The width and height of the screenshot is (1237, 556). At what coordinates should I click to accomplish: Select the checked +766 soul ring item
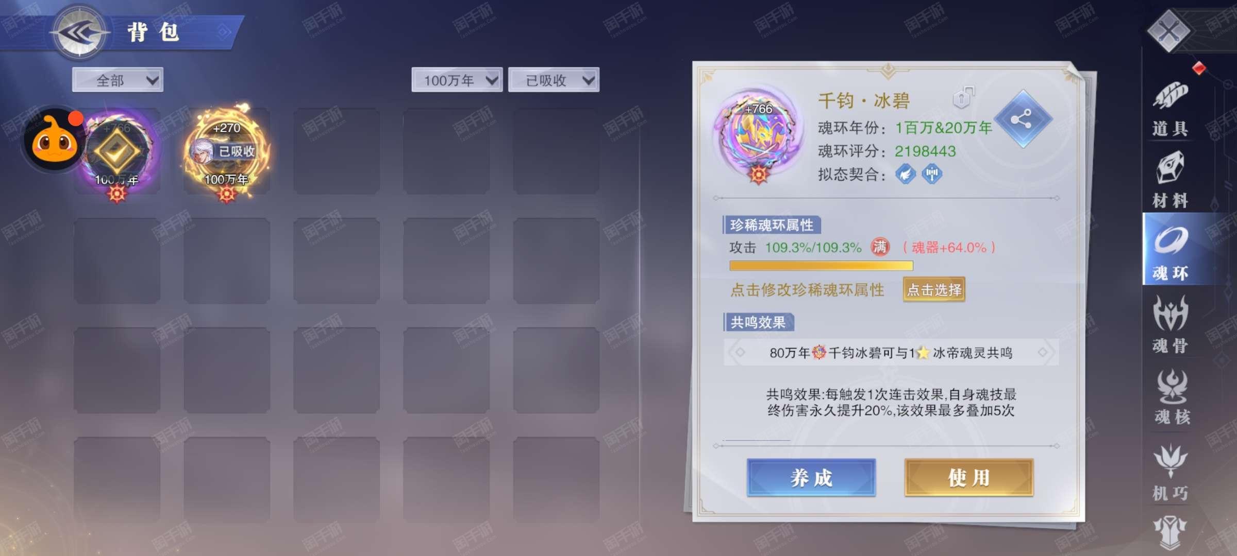pyautogui.click(x=118, y=152)
